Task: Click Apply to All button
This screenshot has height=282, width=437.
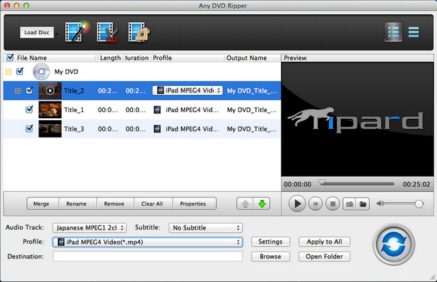Action: tap(325, 242)
